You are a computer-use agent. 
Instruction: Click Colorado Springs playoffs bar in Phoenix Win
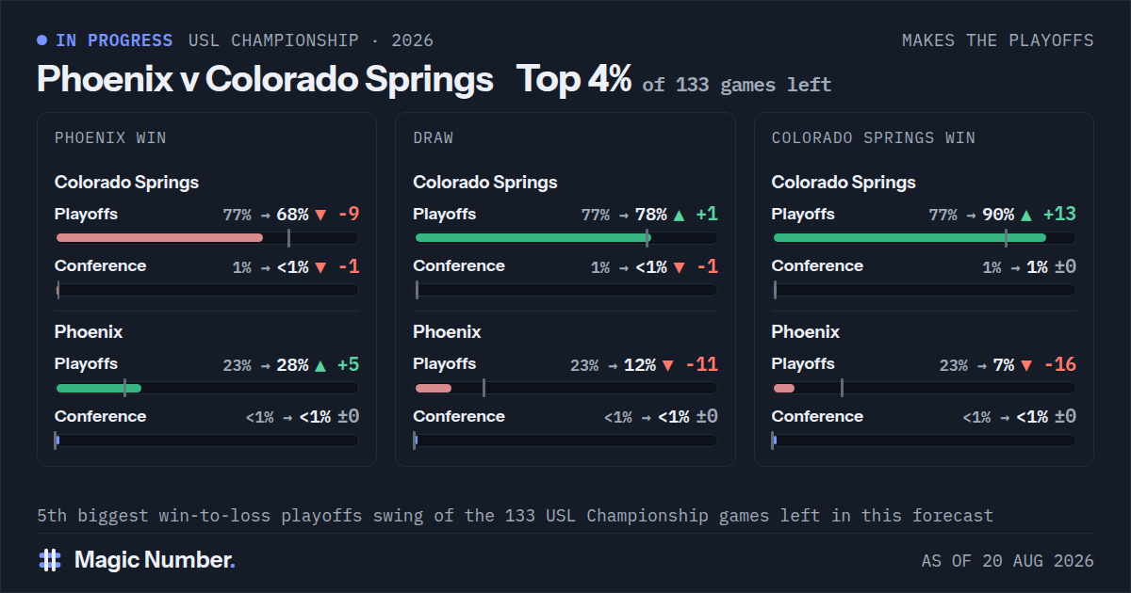tap(207, 238)
